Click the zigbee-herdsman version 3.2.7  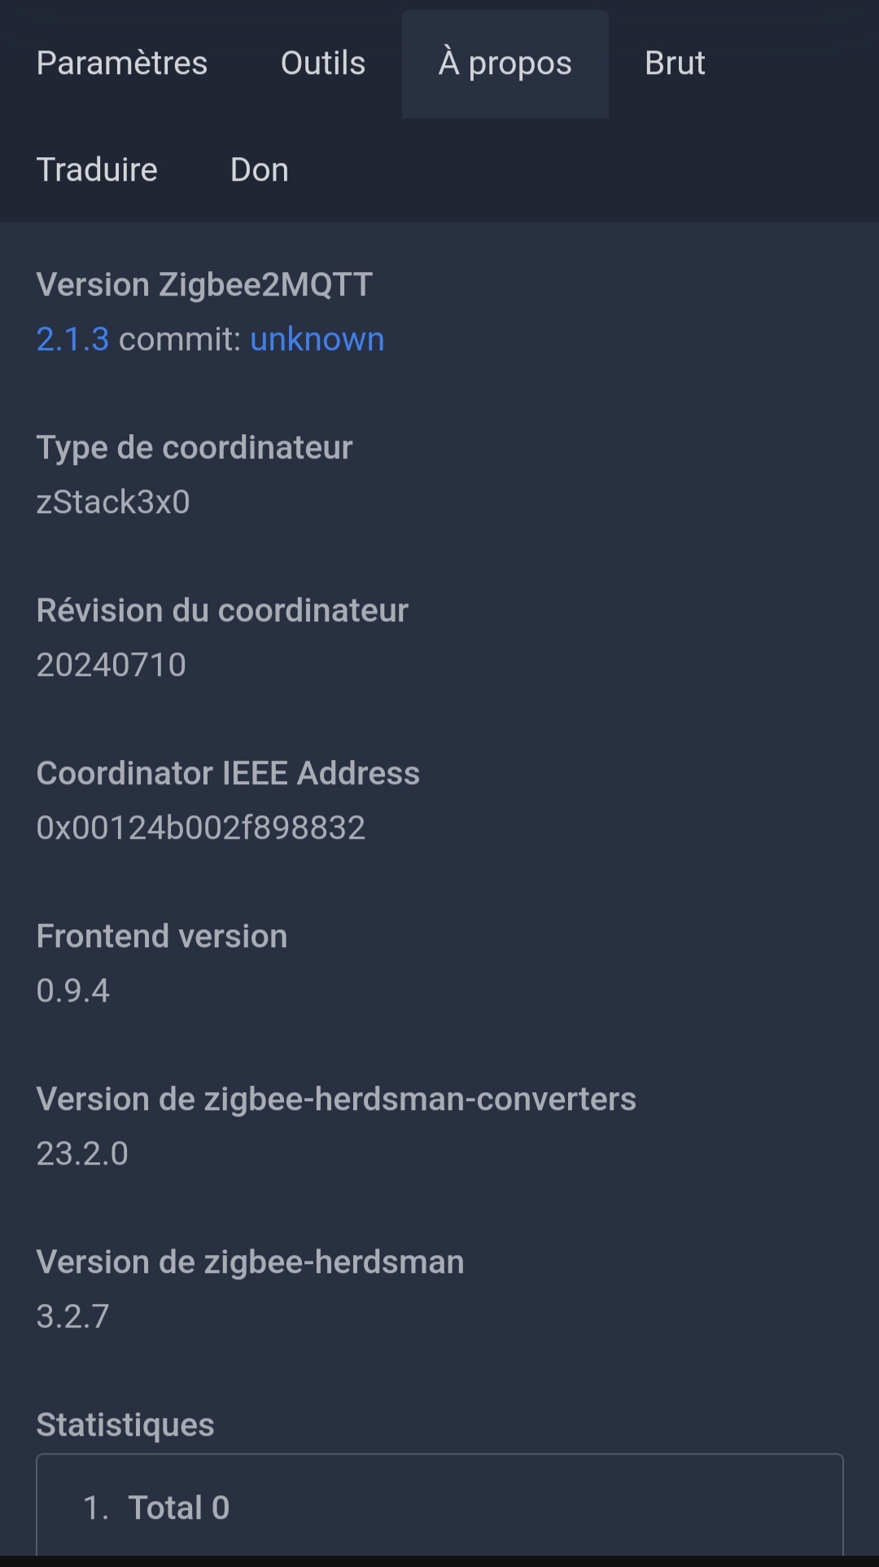coord(72,1317)
